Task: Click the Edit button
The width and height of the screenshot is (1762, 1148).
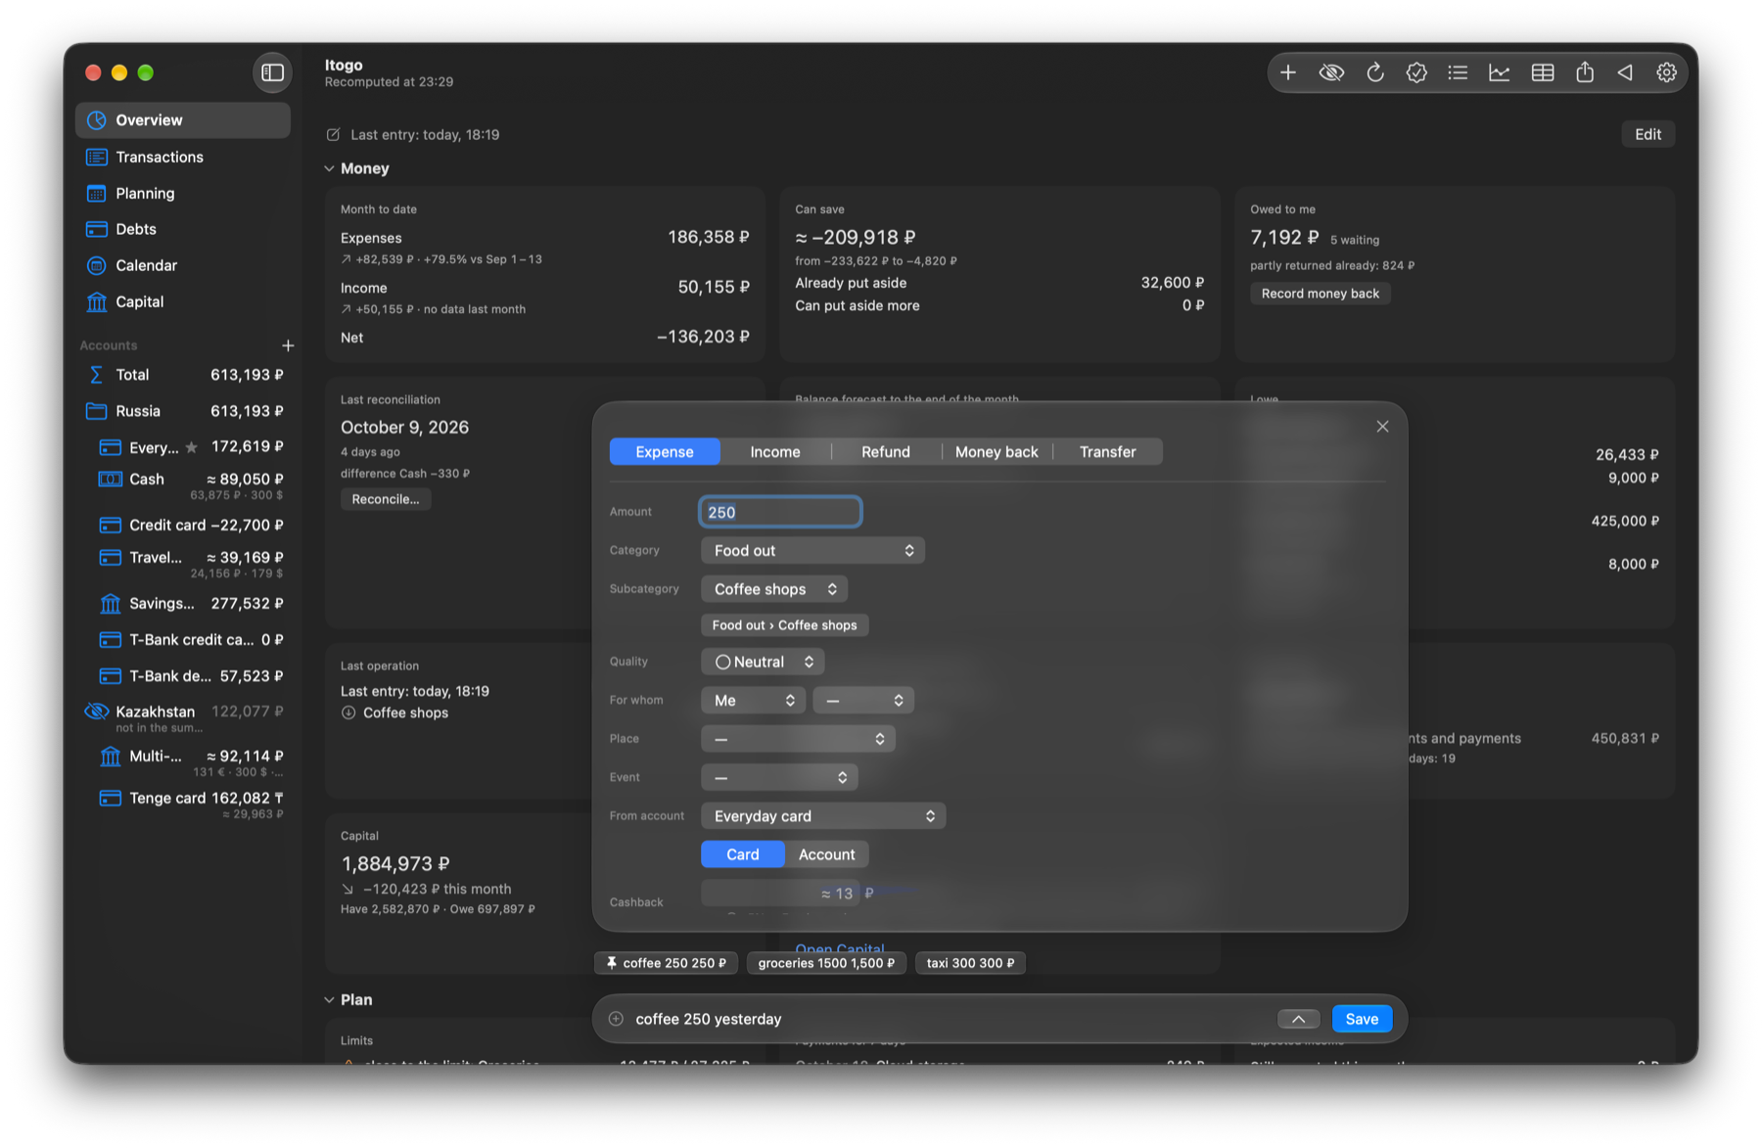Action: tap(1647, 134)
